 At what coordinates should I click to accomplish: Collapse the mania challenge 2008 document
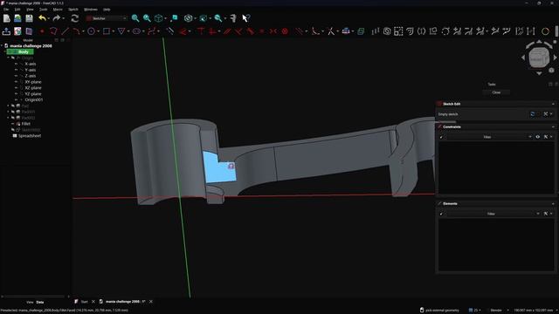[2, 46]
